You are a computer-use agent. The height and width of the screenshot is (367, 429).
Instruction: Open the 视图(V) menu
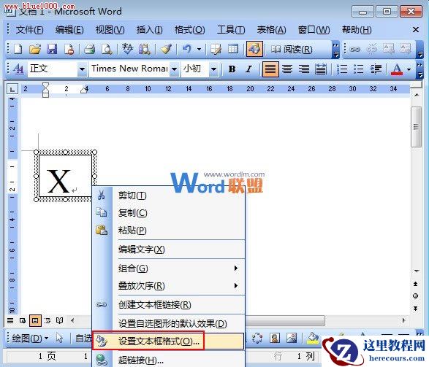(x=110, y=30)
